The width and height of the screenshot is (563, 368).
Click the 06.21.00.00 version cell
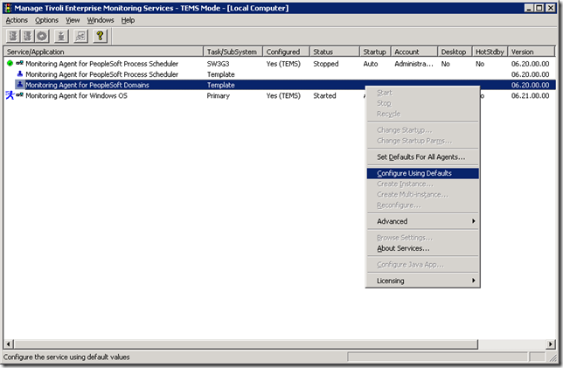click(531, 96)
